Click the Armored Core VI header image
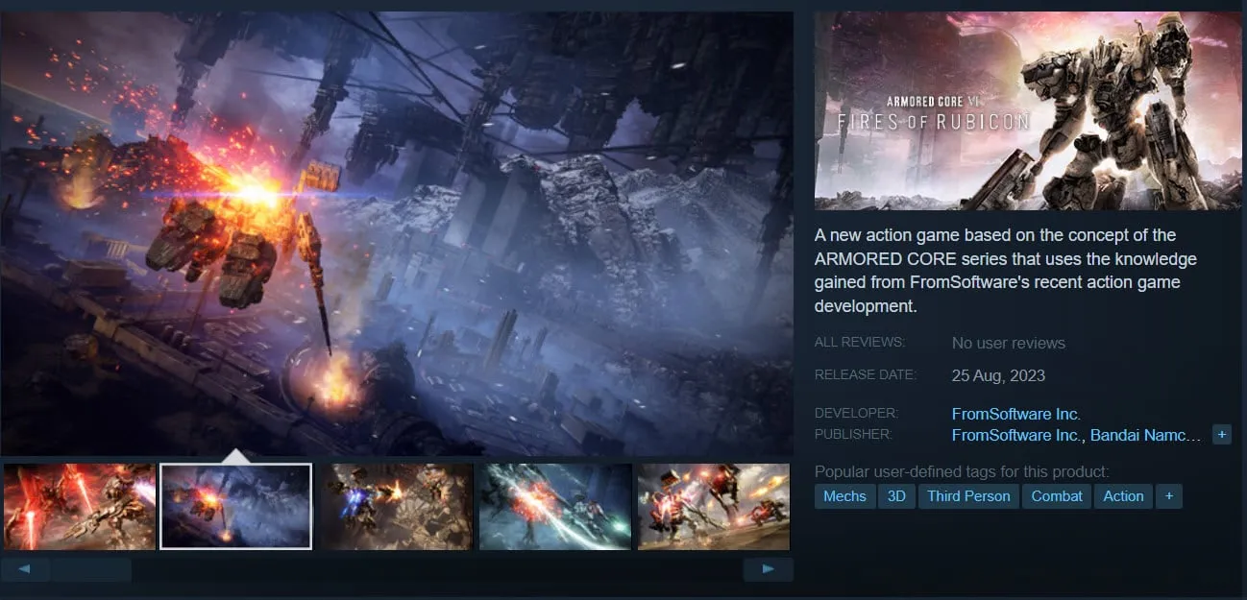Image resolution: width=1247 pixels, height=600 pixels. coord(1028,110)
